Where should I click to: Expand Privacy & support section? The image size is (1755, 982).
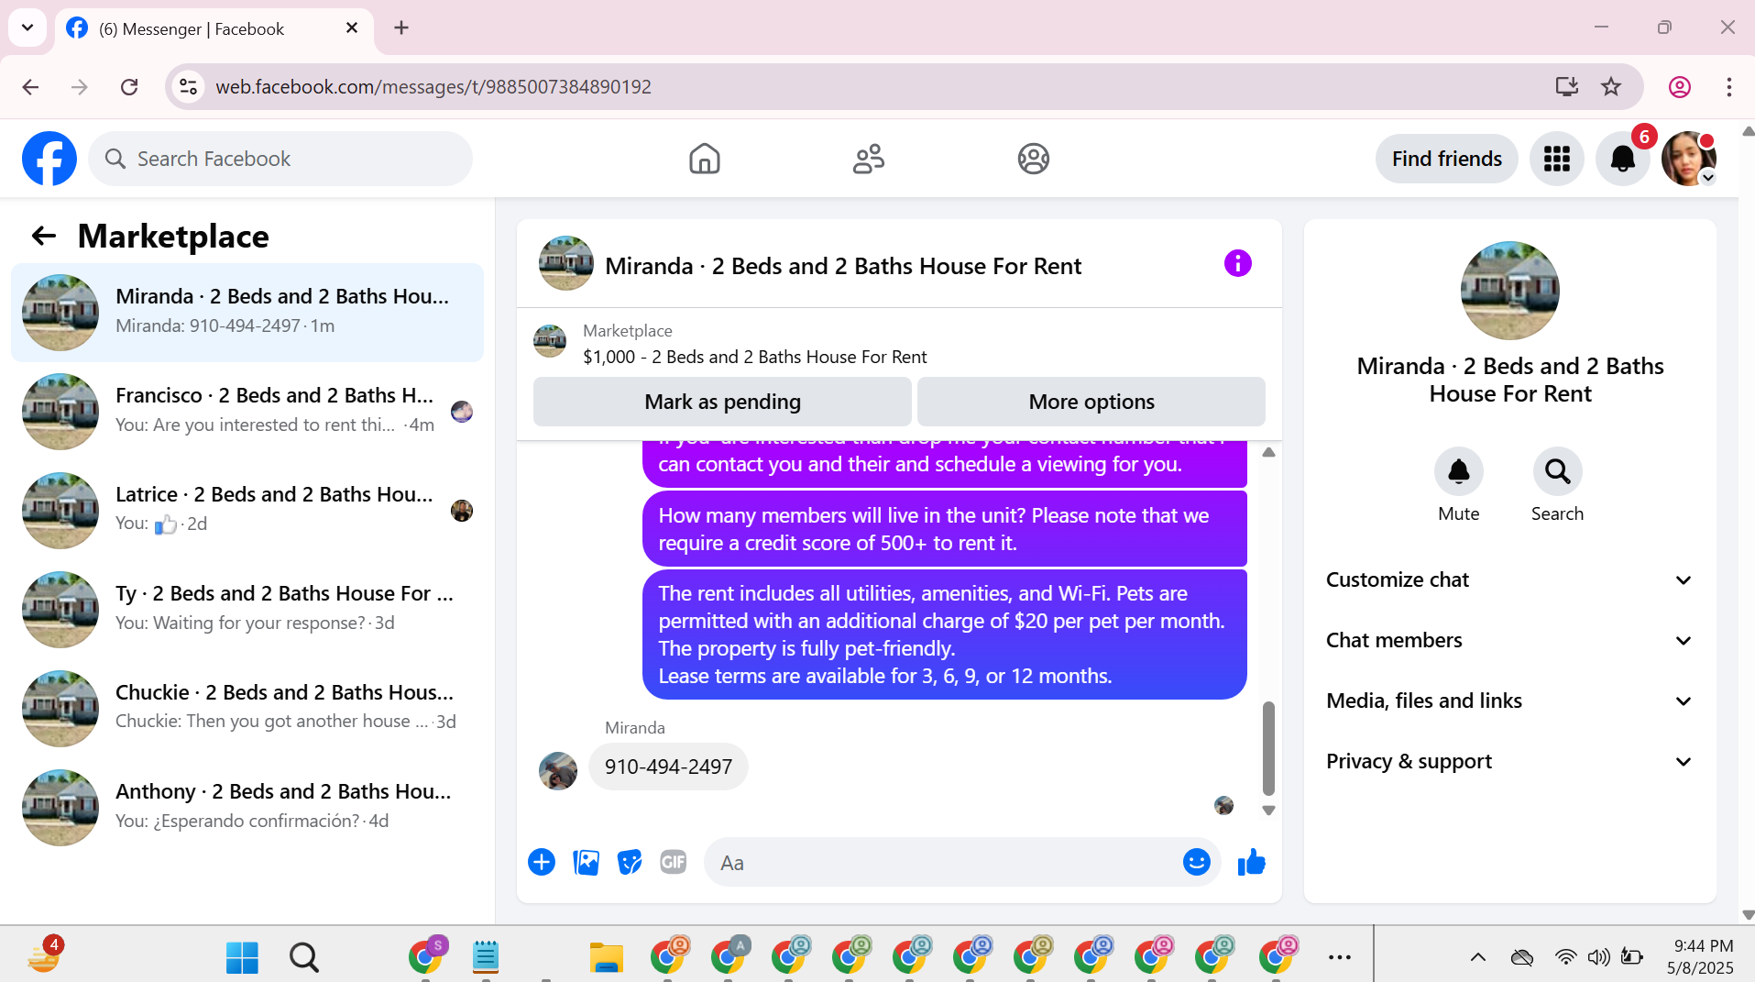point(1509,762)
